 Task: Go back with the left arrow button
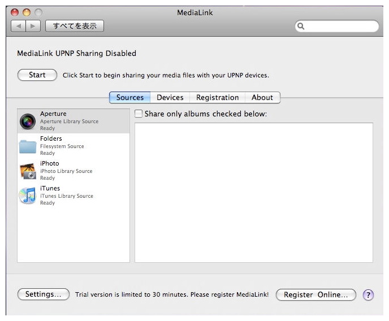coord(18,26)
